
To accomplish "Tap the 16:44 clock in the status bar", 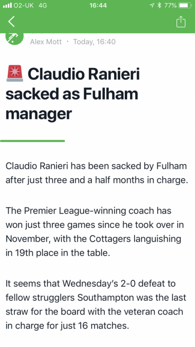I will pos(98,6).
